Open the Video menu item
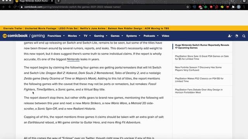This screenshot has height=139, width=248. 165,36
